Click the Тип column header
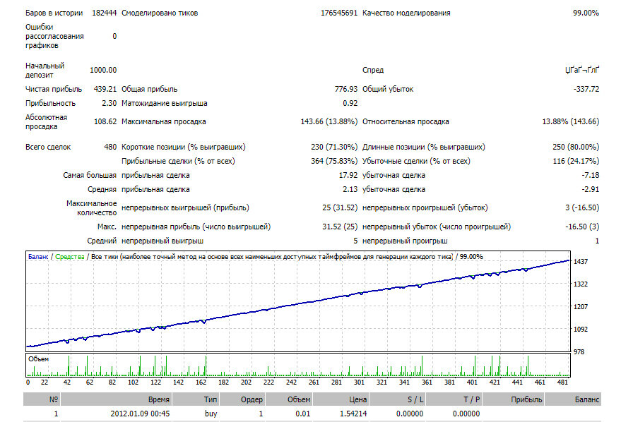This screenshot has width=621, height=422. pos(196,399)
